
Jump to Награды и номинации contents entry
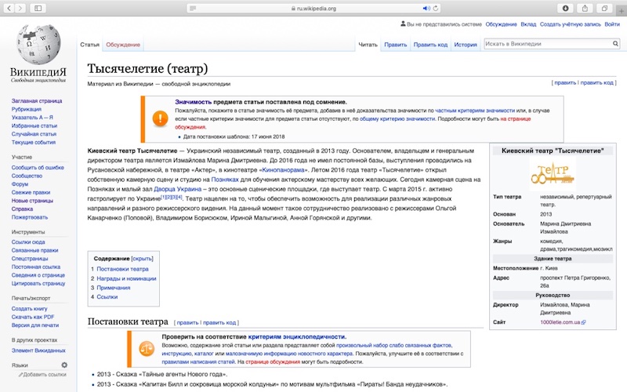(126, 278)
